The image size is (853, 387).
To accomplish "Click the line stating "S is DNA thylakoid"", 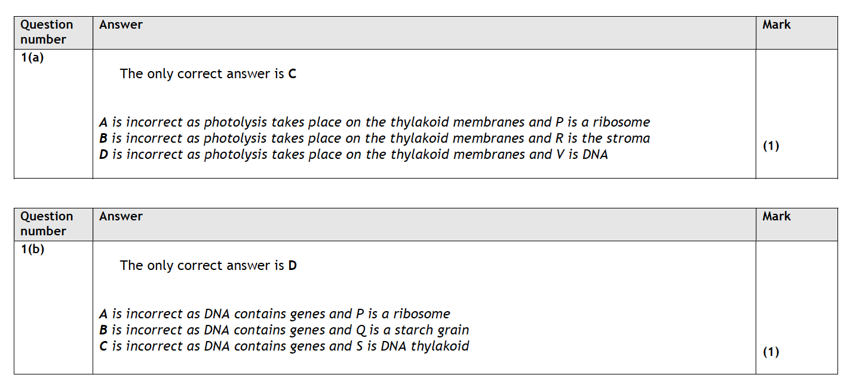I will pos(284,346).
